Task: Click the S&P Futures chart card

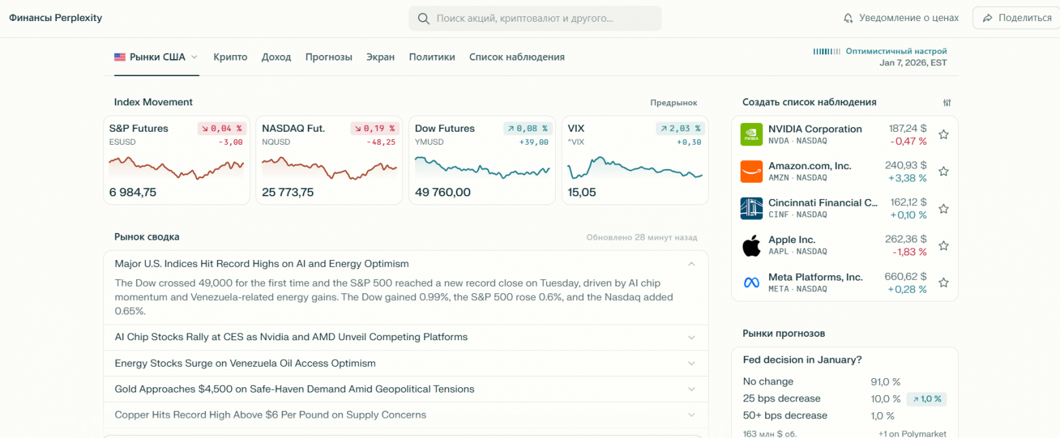Action: (x=177, y=160)
